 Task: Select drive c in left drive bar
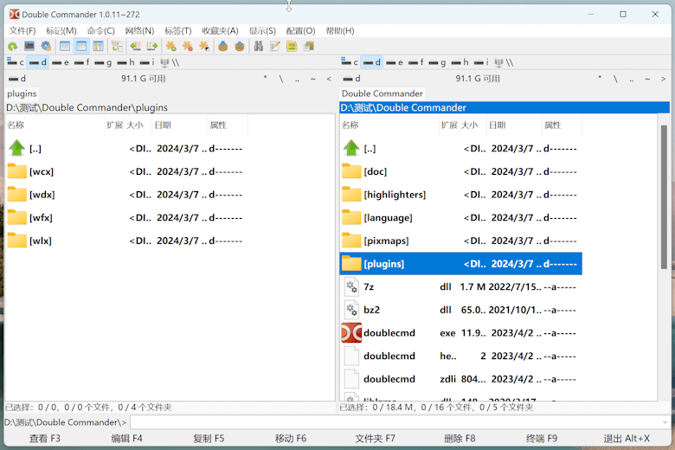[16, 62]
